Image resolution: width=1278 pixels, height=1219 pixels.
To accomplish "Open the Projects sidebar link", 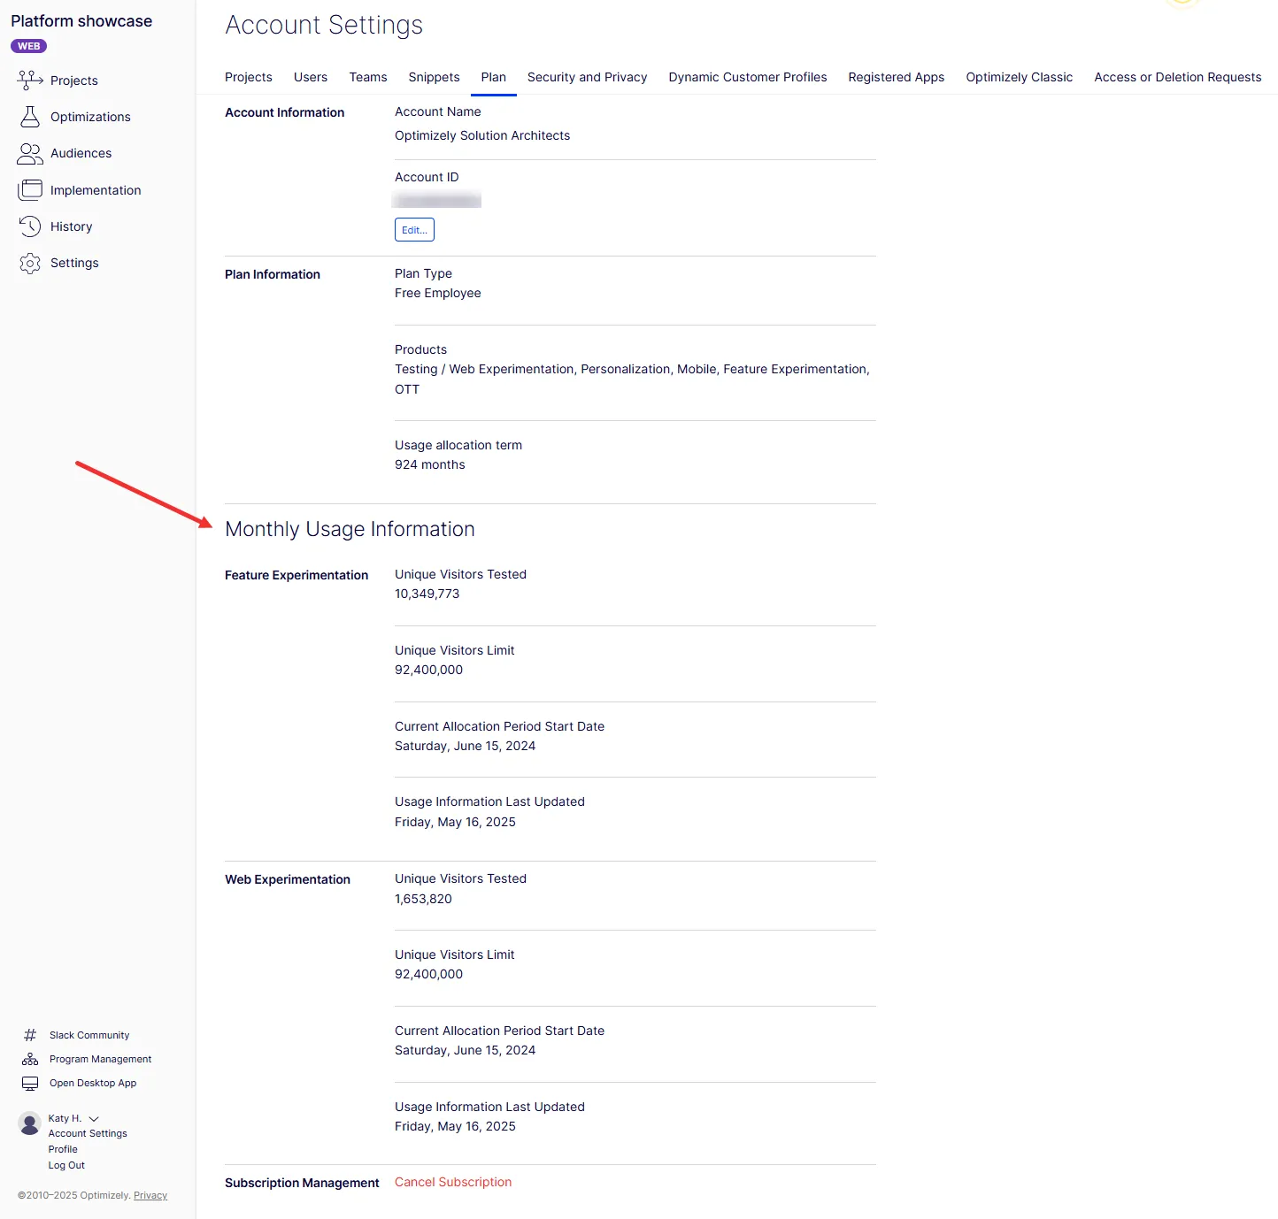I will point(74,80).
